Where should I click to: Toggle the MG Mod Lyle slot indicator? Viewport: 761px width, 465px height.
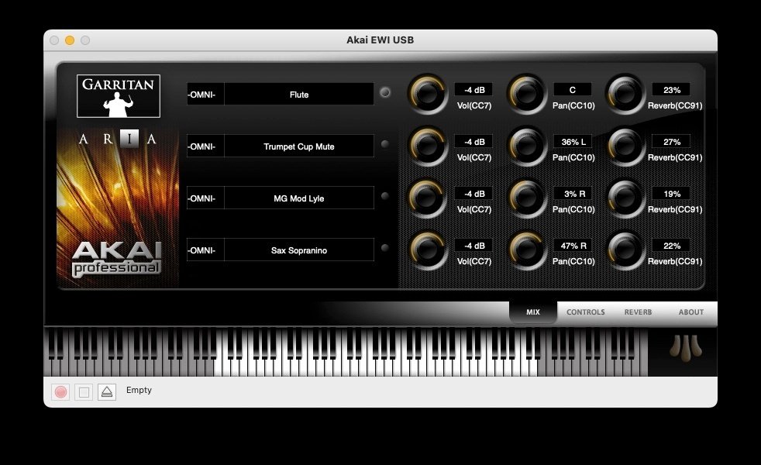coord(385,196)
